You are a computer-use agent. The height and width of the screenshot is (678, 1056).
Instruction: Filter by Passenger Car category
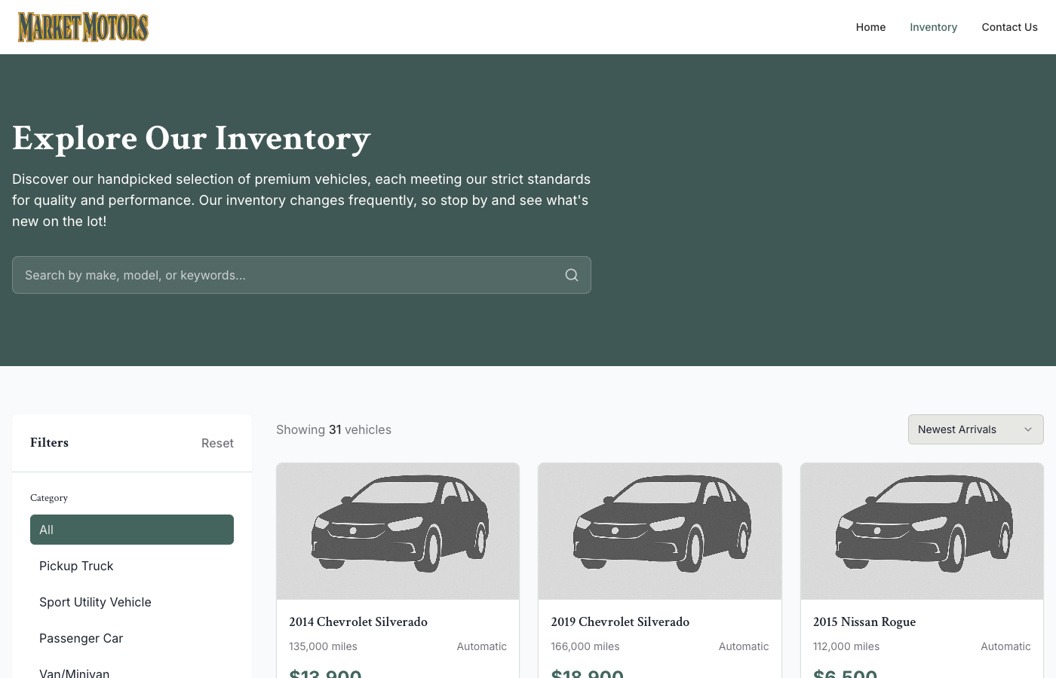pos(132,638)
